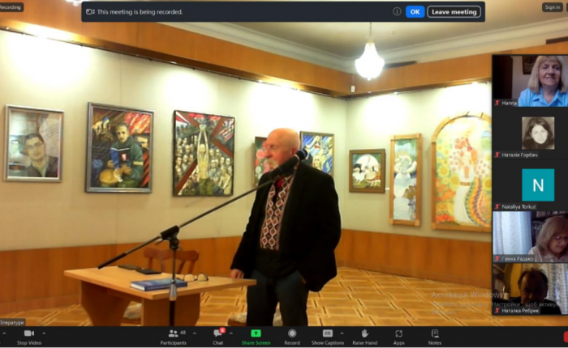Open the Participants panel

point(172,333)
